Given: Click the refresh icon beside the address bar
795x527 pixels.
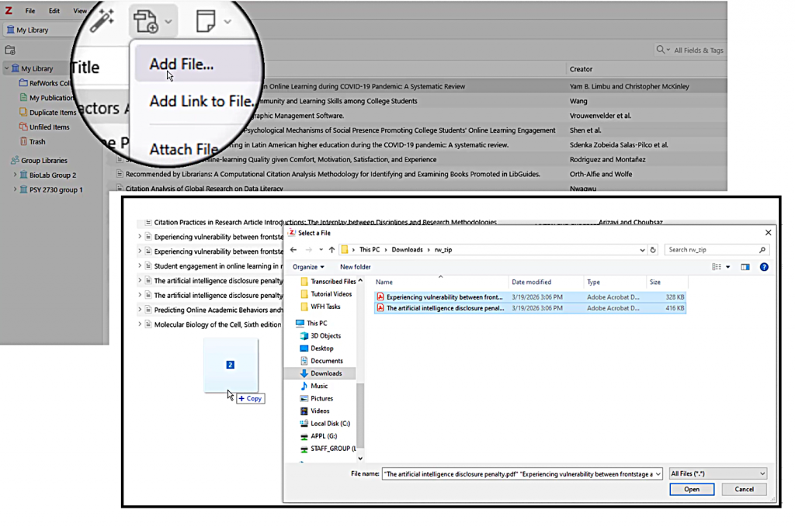Looking at the screenshot, I should click(x=653, y=250).
